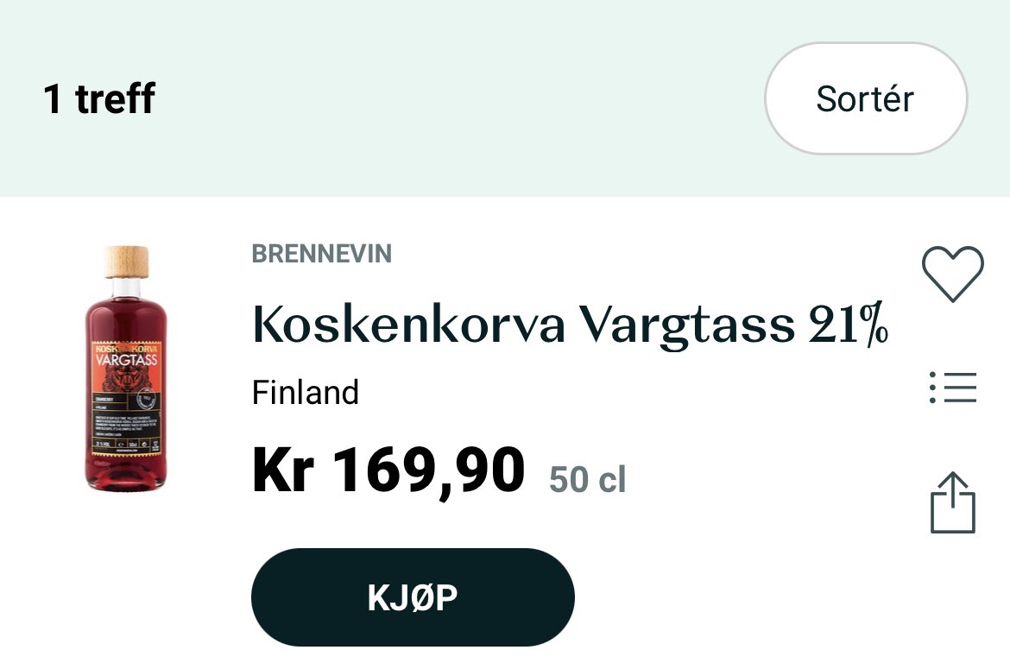The image size is (1010, 669).
Task: Sort the search hits with Sortér
Action: (866, 98)
